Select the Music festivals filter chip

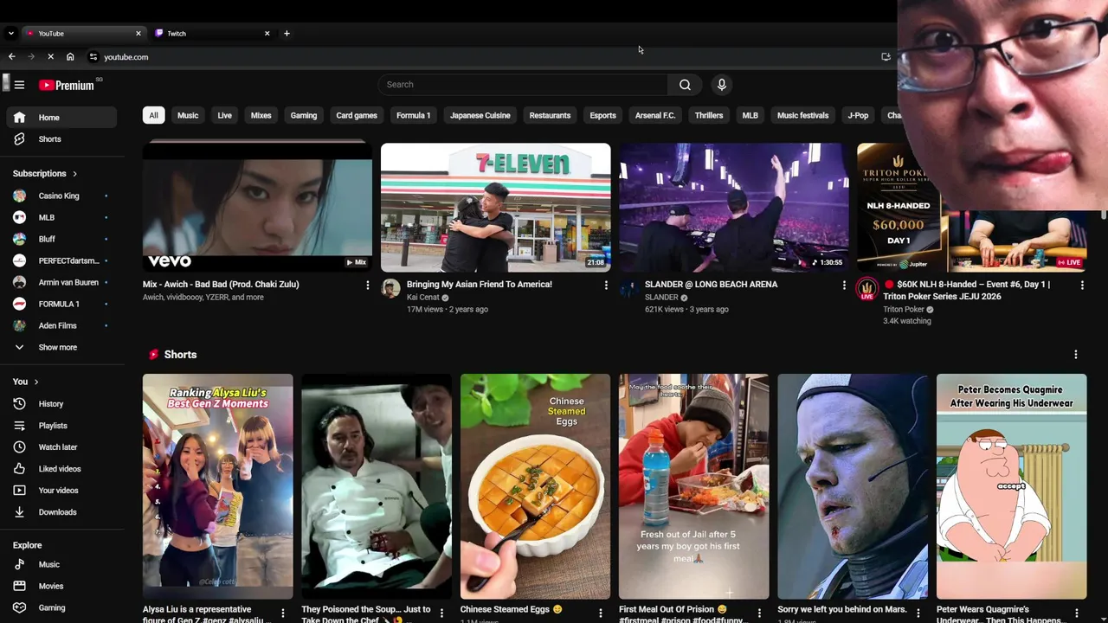(x=802, y=115)
